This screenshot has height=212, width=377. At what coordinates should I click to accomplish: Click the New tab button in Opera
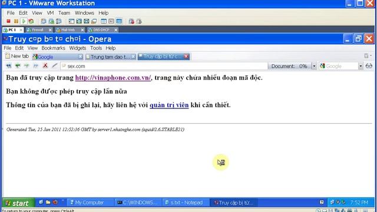click(17, 57)
